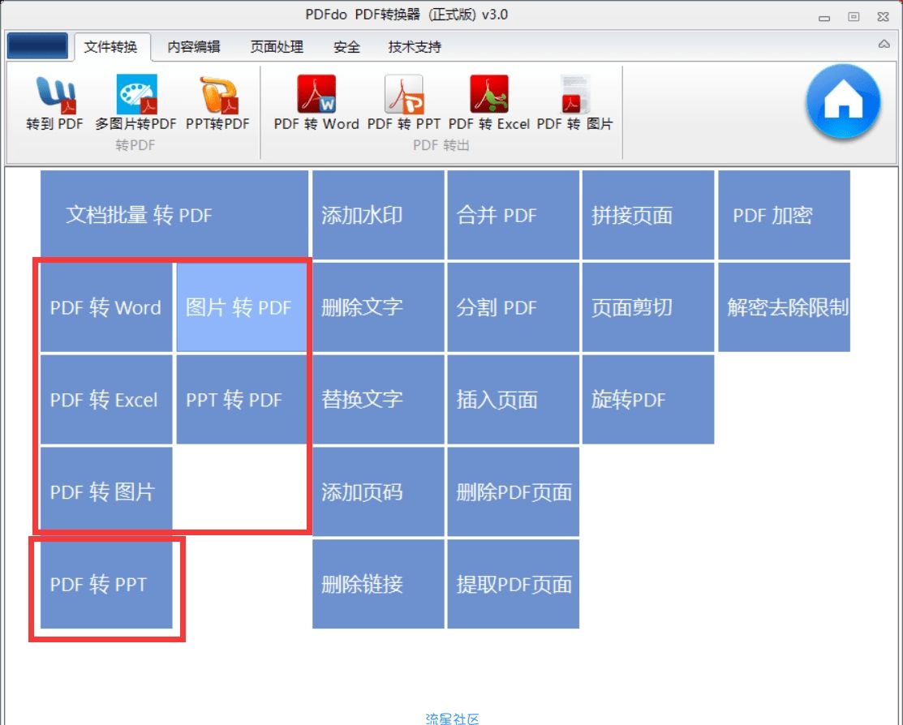Select the 技术支持 tab
Viewport: 903px width, 725px height.
[x=415, y=47]
